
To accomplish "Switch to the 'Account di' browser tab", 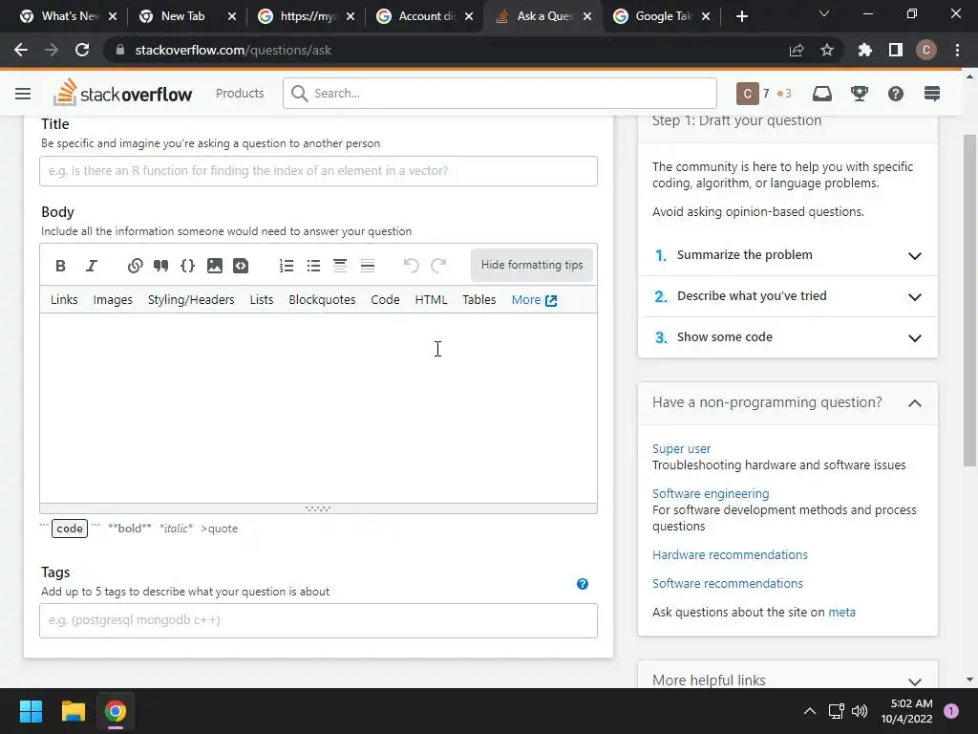I will (425, 16).
